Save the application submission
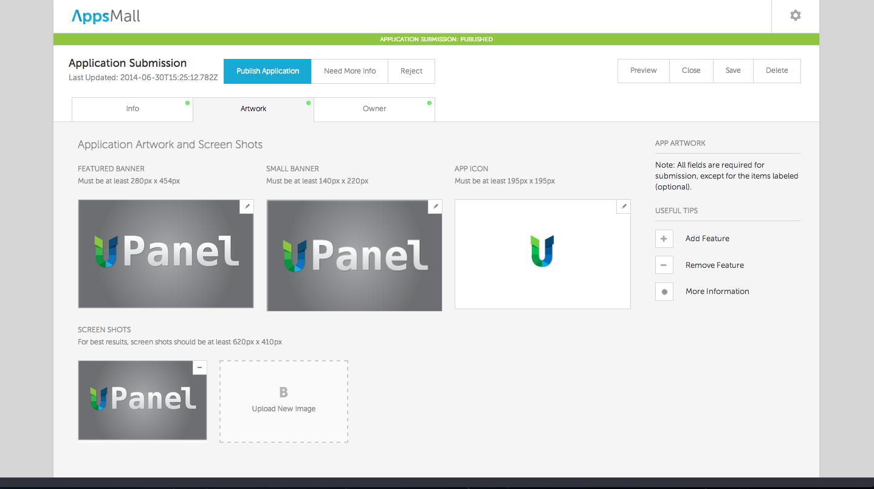Image resolution: width=874 pixels, height=489 pixels. (x=733, y=70)
